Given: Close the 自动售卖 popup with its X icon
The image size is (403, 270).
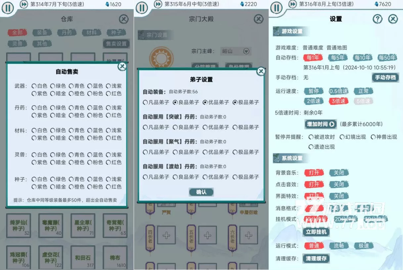Looking at the screenshot, I should tap(122, 67).
